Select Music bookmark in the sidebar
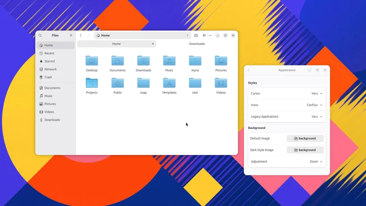Viewport: 366px width, 206px height. pos(56,96)
